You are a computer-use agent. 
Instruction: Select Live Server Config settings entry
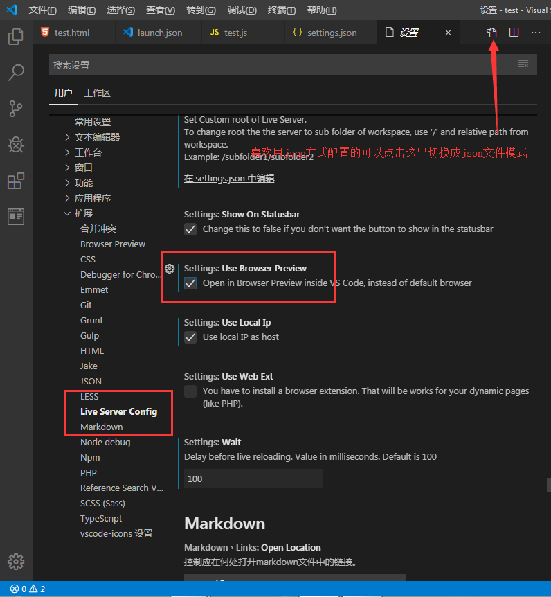pos(119,411)
